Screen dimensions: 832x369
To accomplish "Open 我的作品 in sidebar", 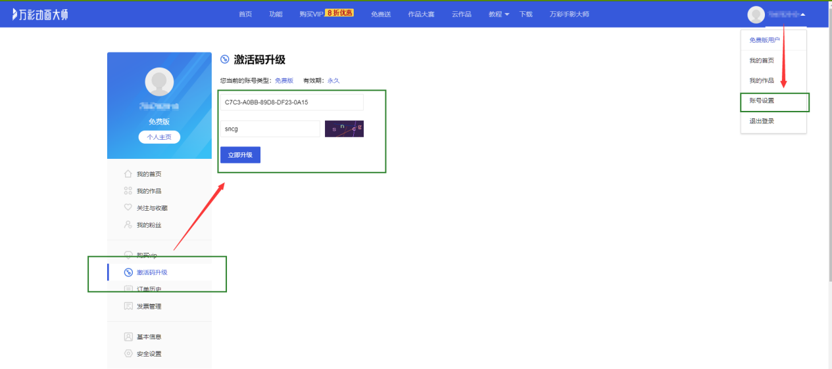I will (x=149, y=191).
